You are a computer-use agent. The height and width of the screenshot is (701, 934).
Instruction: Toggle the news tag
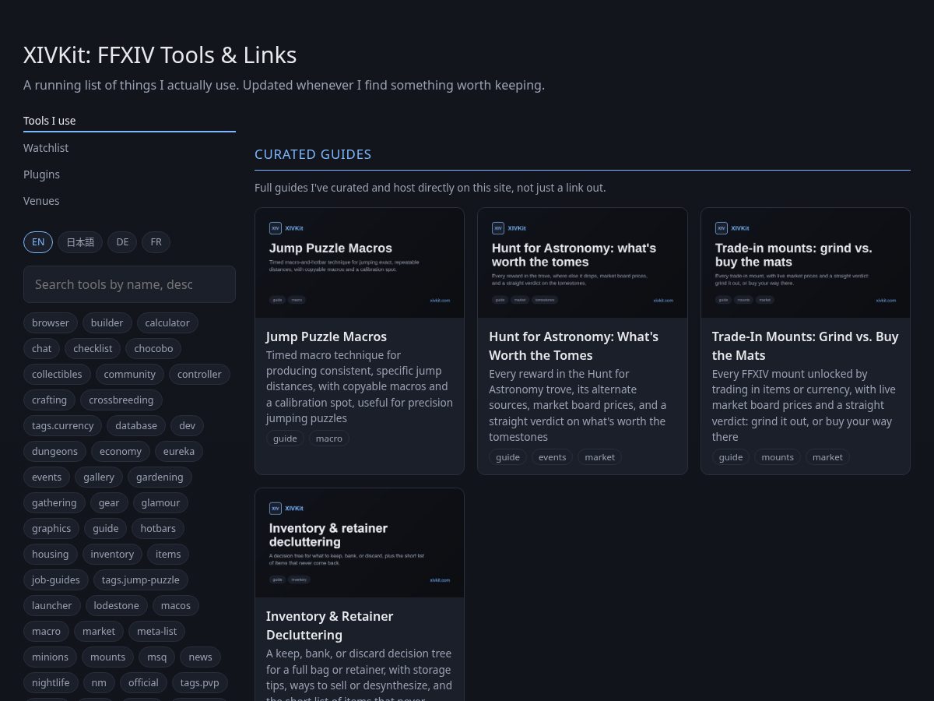[x=200, y=657]
